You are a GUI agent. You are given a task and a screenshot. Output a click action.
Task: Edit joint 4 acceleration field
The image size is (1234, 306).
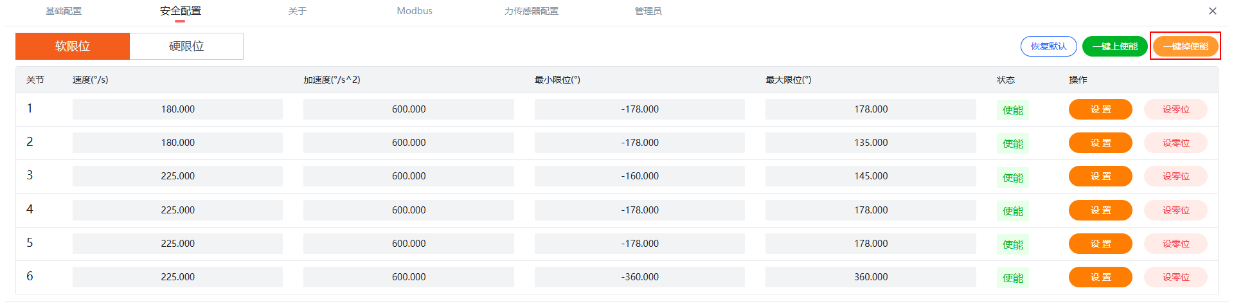click(x=408, y=210)
